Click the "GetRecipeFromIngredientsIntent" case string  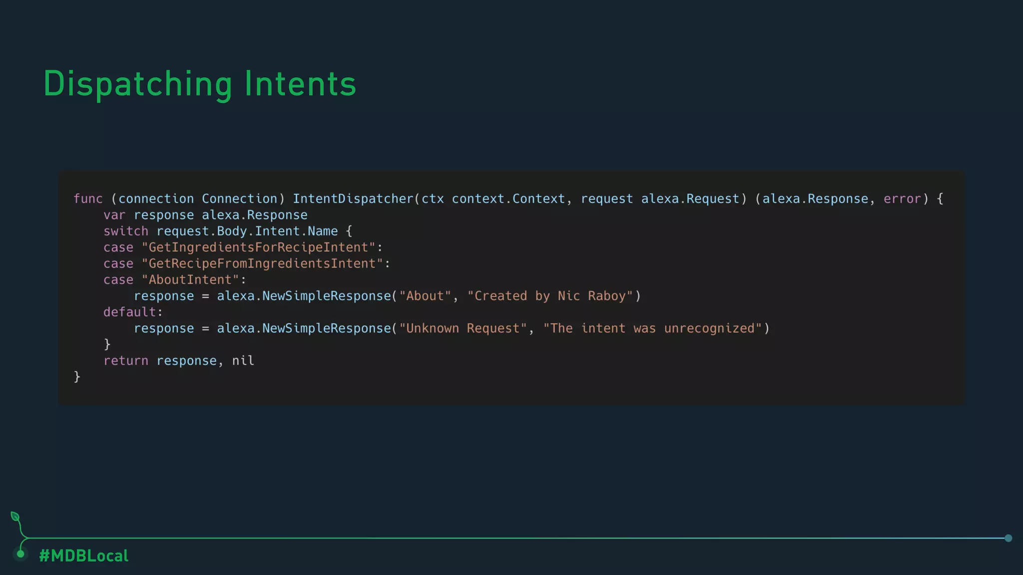tap(262, 264)
